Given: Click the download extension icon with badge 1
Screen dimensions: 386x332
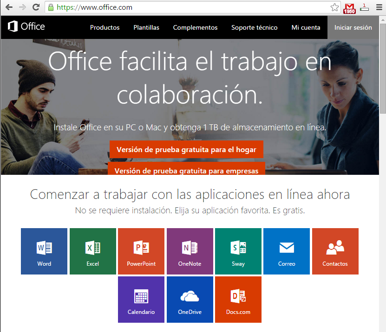Looking at the screenshot, I should (x=364, y=7).
